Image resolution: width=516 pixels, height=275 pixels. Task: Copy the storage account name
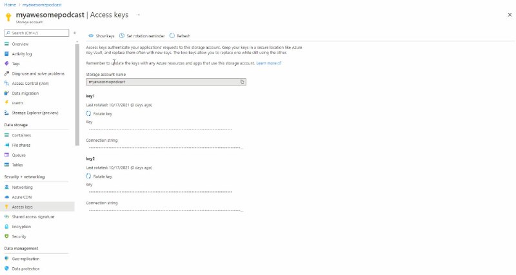click(243, 82)
